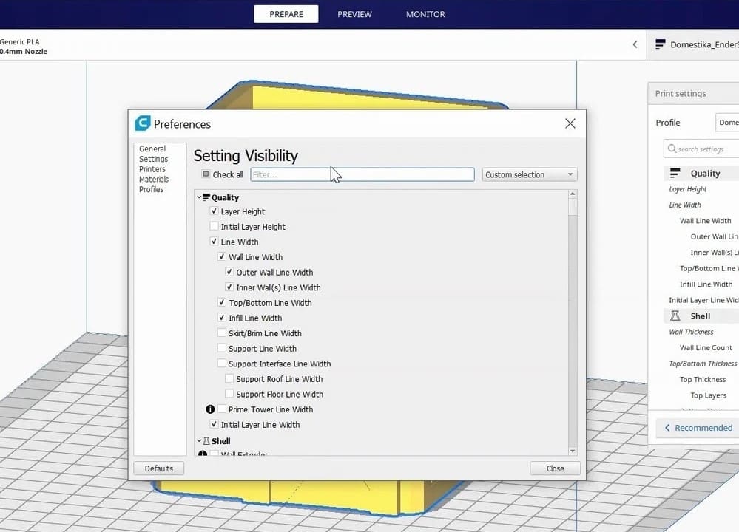Click the Filter field in Setting Visibility

click(x=362, y=174)
